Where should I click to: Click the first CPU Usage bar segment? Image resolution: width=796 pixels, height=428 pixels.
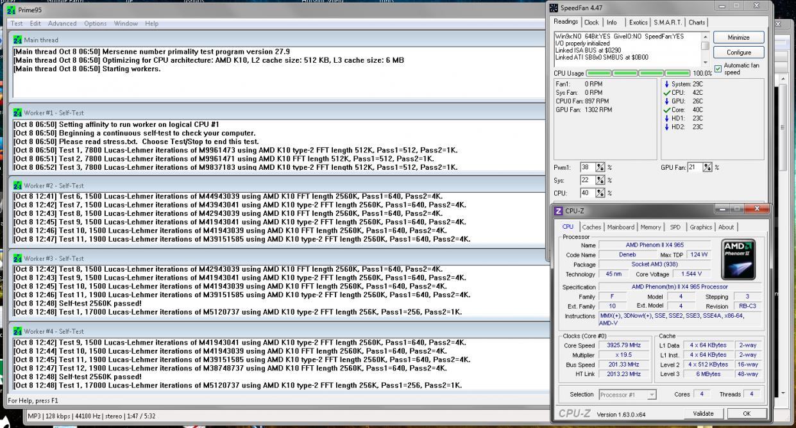[598, 74]
